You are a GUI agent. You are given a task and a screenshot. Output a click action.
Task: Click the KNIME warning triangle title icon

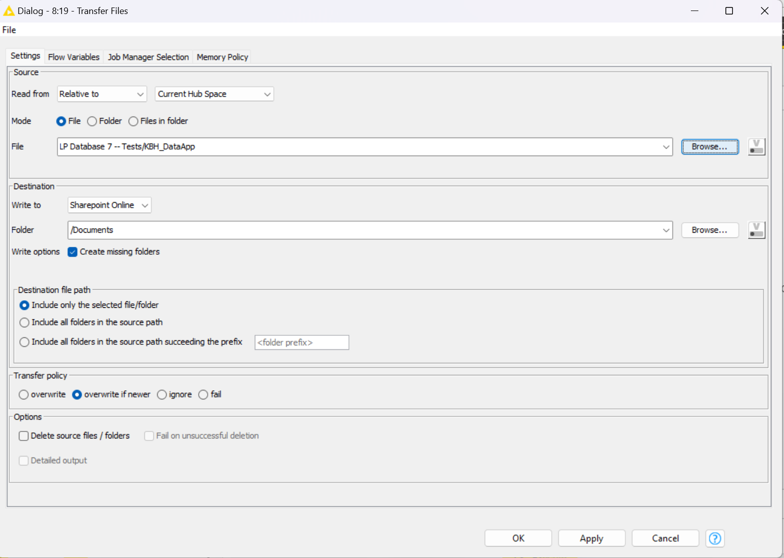[9, 11]
